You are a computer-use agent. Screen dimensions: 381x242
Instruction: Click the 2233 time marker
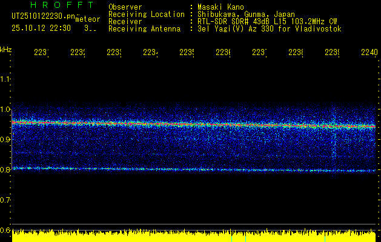tap(114, 52)
